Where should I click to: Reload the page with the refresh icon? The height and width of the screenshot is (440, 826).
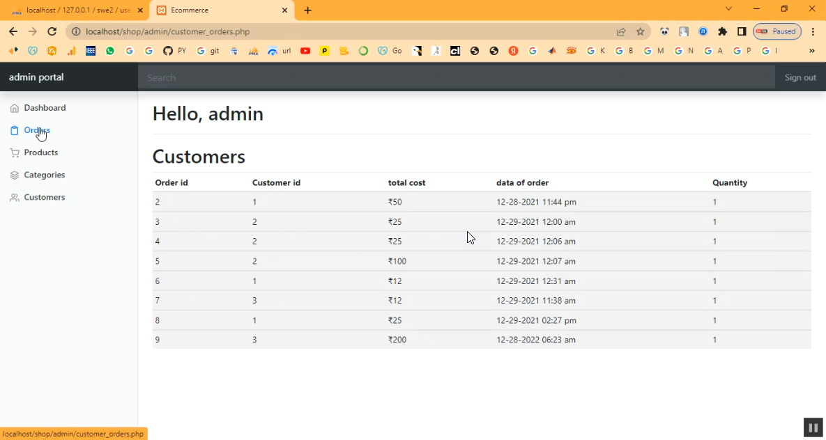52,31
